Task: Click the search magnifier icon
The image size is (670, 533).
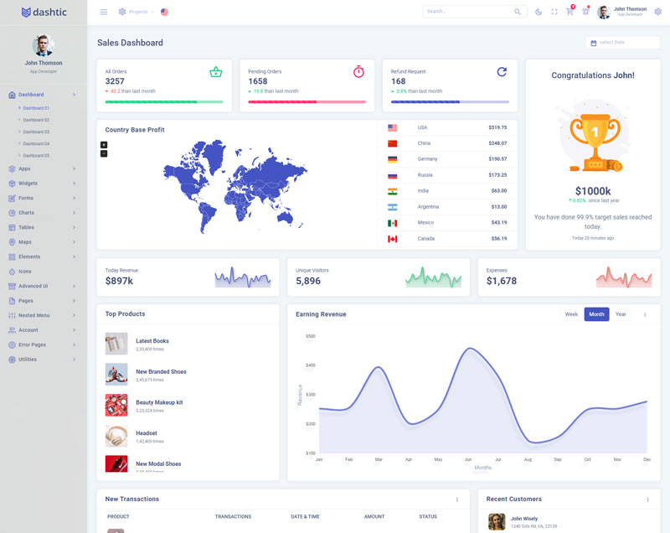Action: click(518, 12)
